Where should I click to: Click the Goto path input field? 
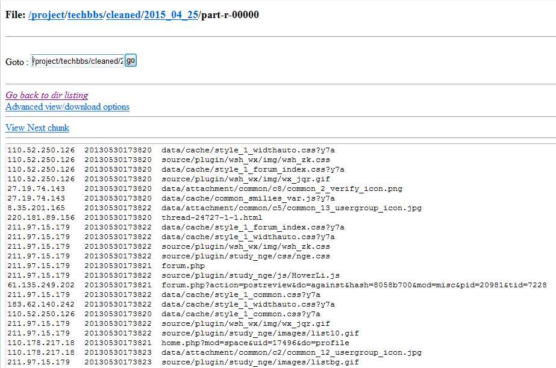pos(77,61)
